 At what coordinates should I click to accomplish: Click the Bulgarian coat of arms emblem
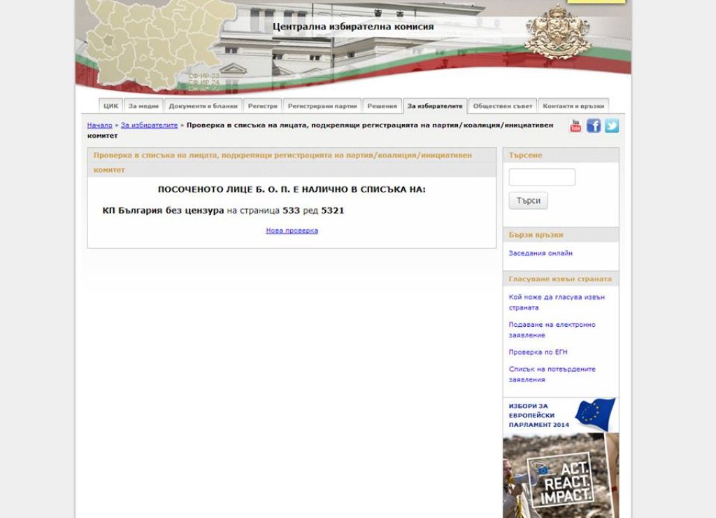pos(558,31)
